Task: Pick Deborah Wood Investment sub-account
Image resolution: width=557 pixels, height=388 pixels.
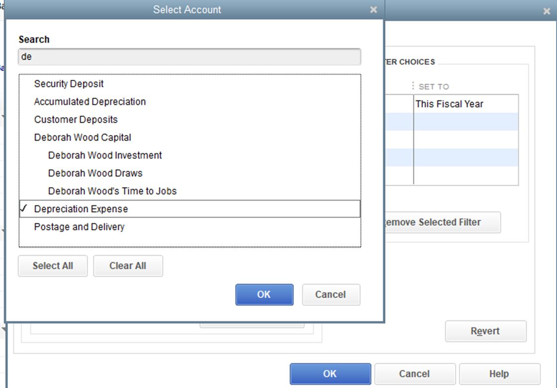Action: (105, 156)
